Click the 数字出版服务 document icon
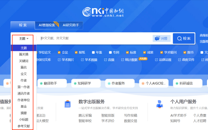Image resolution: width=208 pixels, height=130 pixels. 68,104
